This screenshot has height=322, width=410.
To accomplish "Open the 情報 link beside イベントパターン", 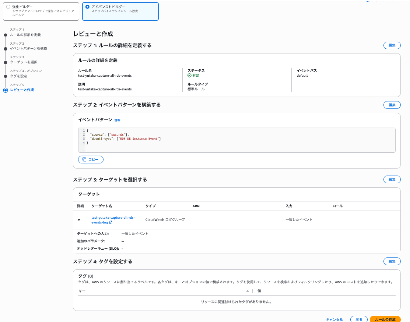I will 118,120.
